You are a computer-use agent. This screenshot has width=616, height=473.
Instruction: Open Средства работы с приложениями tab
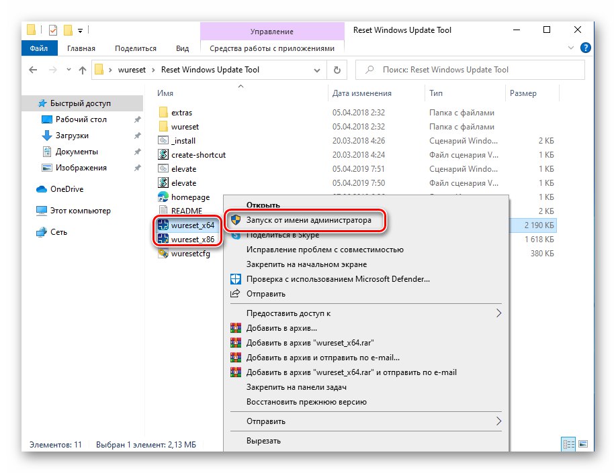click(x=272, y=48)
